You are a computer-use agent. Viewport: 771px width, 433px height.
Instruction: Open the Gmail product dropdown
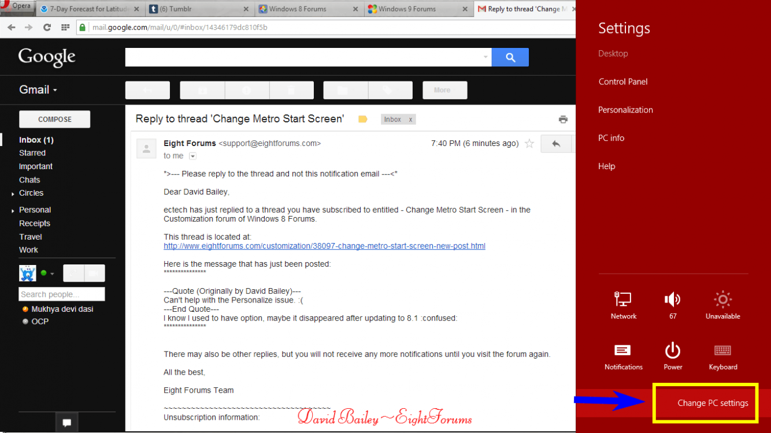click(x=39, y=90)
